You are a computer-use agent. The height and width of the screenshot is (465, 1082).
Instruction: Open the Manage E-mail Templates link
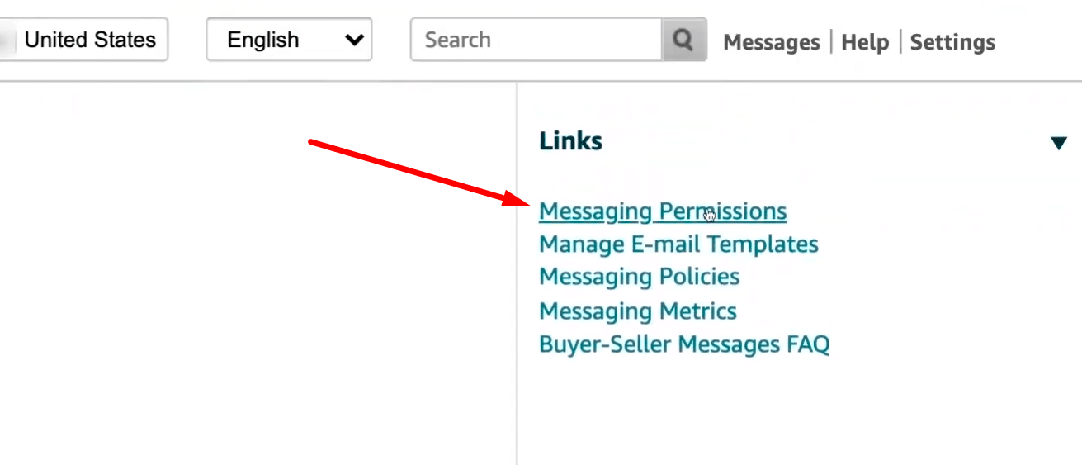(678, 244)
